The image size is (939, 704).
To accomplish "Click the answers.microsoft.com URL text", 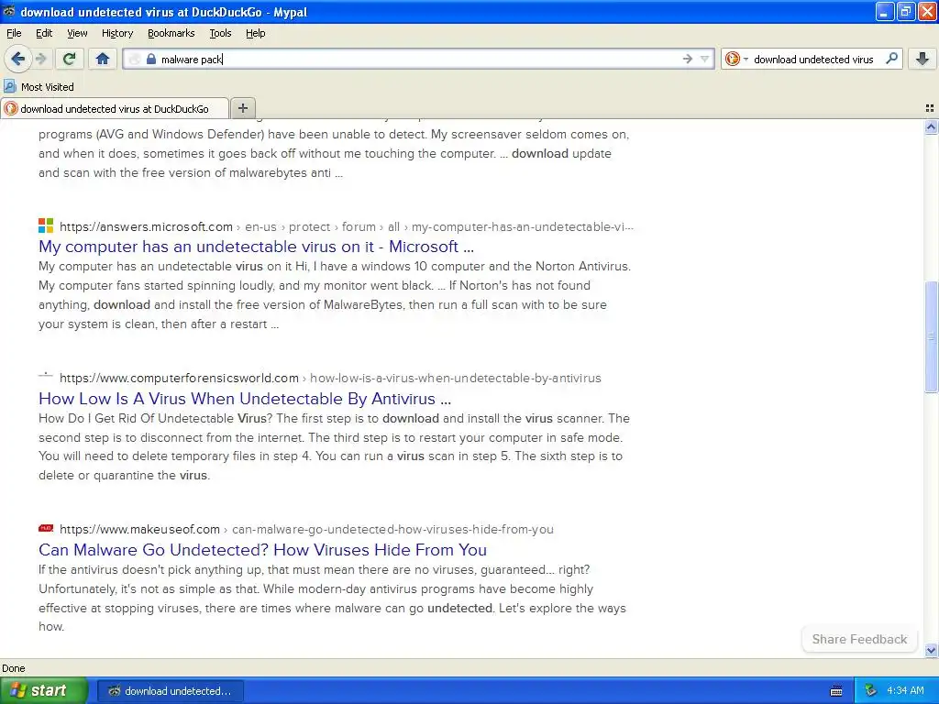I will [x=146, y=227].
